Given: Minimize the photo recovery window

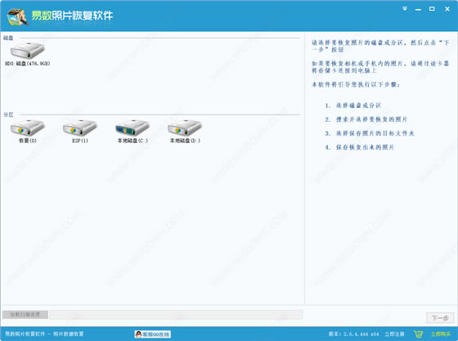Looking at the screenshot, I should click(x=418, y=9).
